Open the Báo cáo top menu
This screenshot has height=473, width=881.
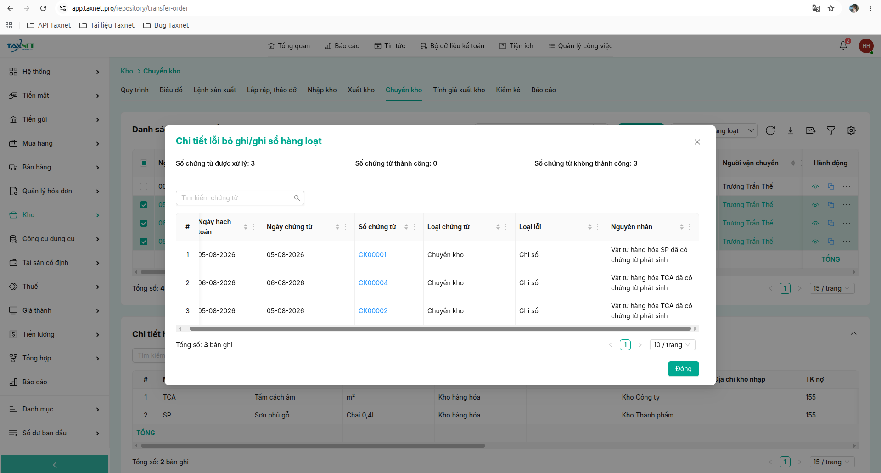[342, 46]
